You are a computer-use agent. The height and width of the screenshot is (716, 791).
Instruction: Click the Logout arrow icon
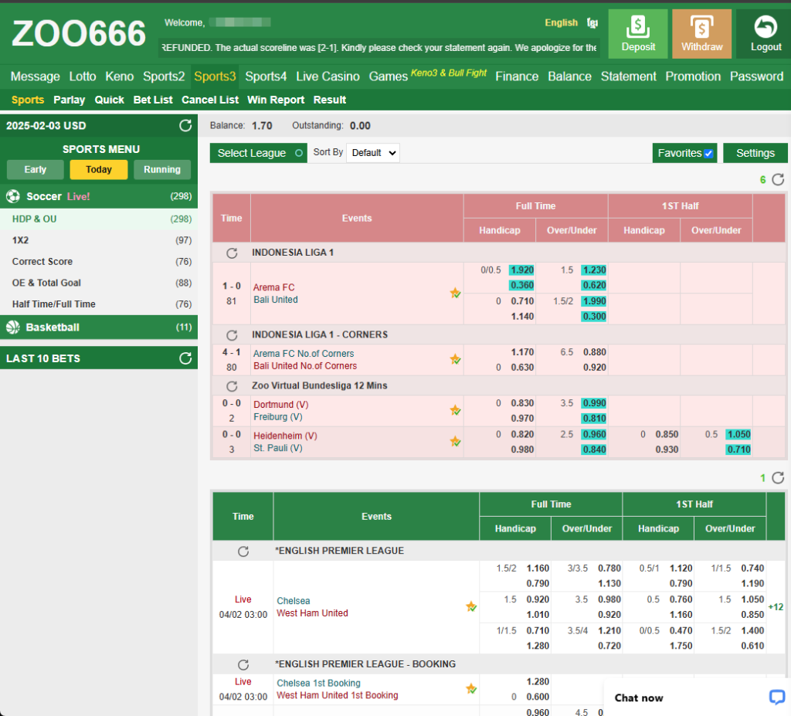[766, 27]
